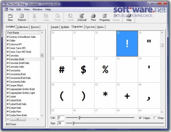171x132 pixels.
Task: Click character grid scrollbar thumb
Action: click(x=162, y=45)
